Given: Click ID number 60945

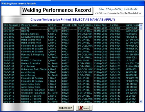Looking at the screenshot, I should [x=65, y=58].
